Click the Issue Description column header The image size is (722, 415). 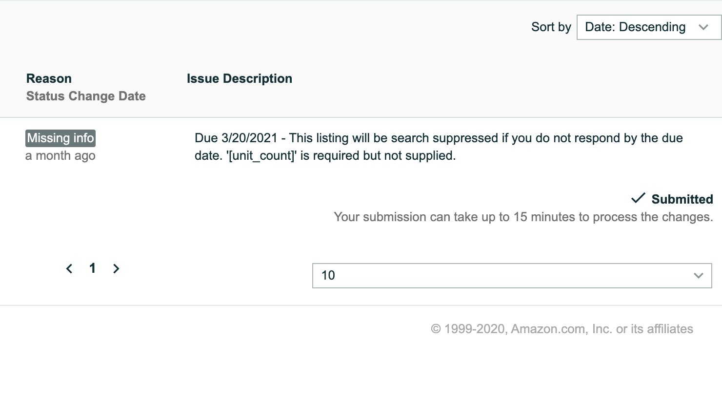[x=239, y=78]
